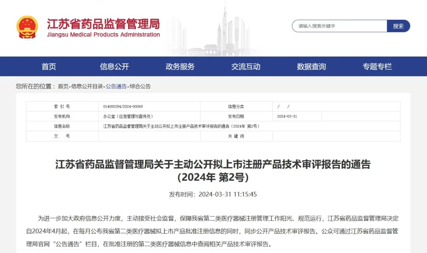Click the index number 014000394/2024-00069
Screen dimensions: 427x253
123,107
